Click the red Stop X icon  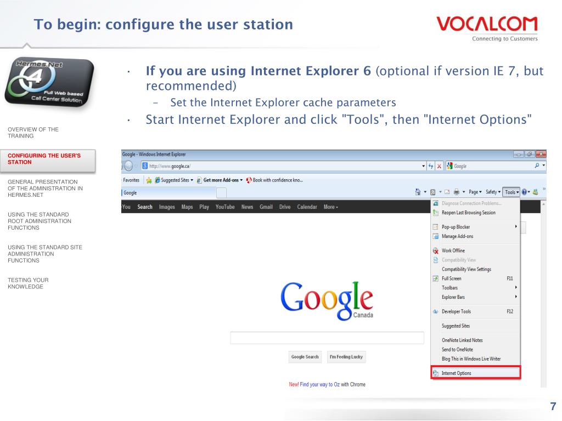click(439, 166)
